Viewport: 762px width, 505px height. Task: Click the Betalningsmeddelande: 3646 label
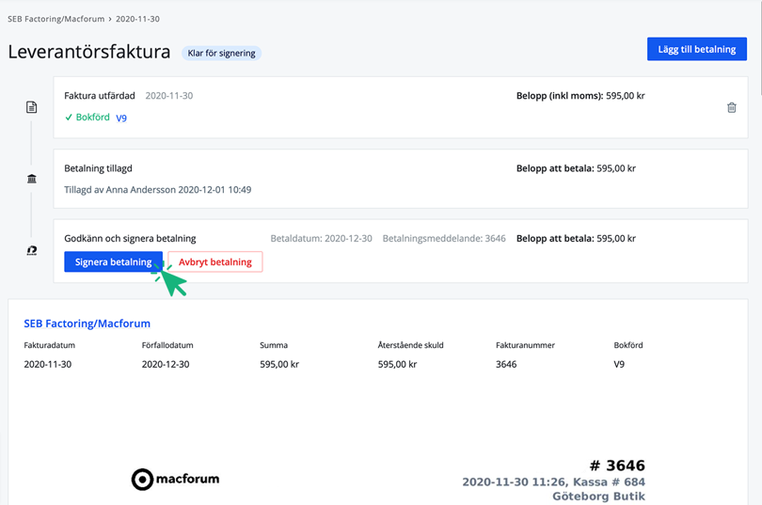coord(443,239)
